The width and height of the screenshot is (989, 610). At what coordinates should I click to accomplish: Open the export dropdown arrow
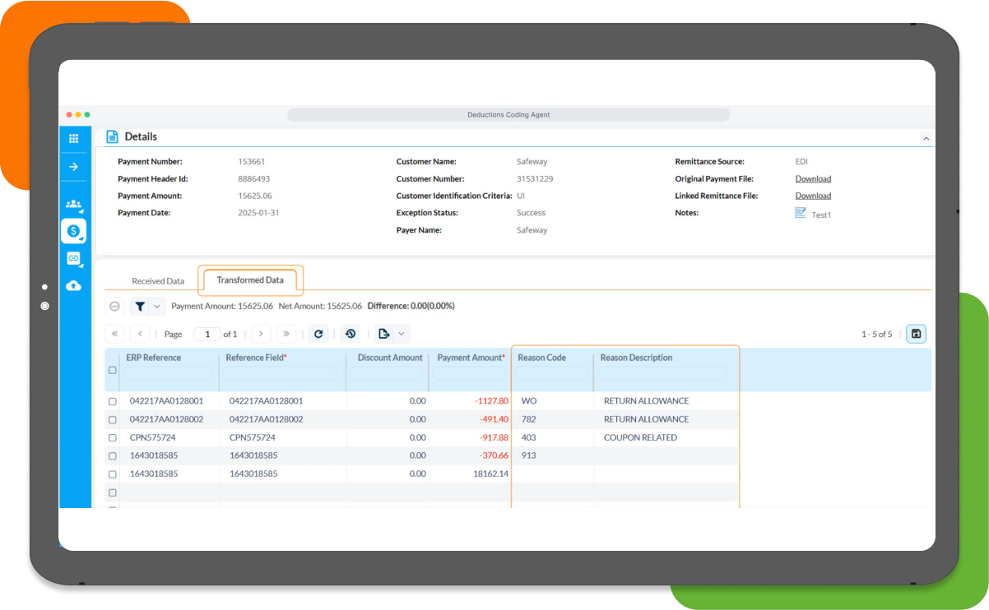pyautogui.click(x=401, y=334)
